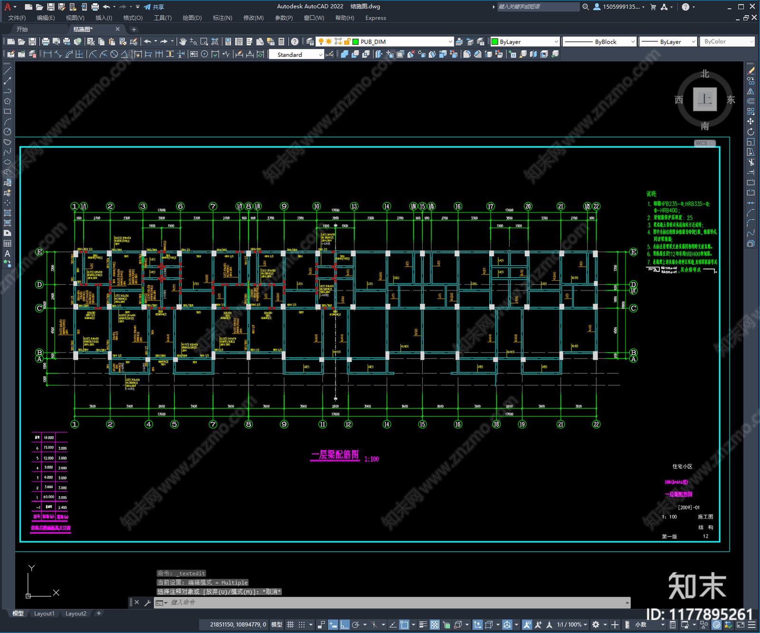Click the ViewCube top face 上

click(x=704, y=99)
